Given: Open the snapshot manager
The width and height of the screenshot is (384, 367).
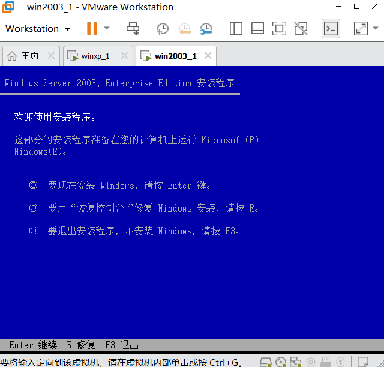Looking at the screenshot, I should point(206,28).
